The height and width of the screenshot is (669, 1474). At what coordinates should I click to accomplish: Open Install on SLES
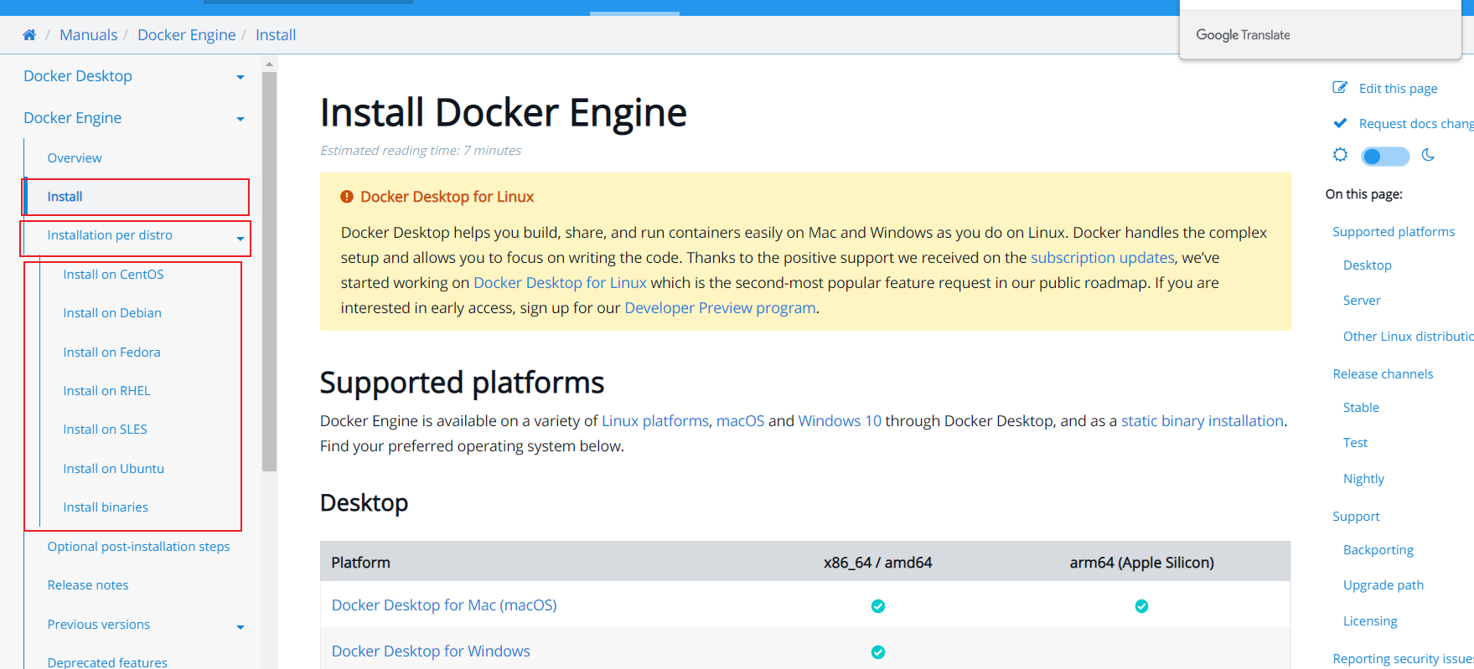pyautogui.click(x=105, y=430)
